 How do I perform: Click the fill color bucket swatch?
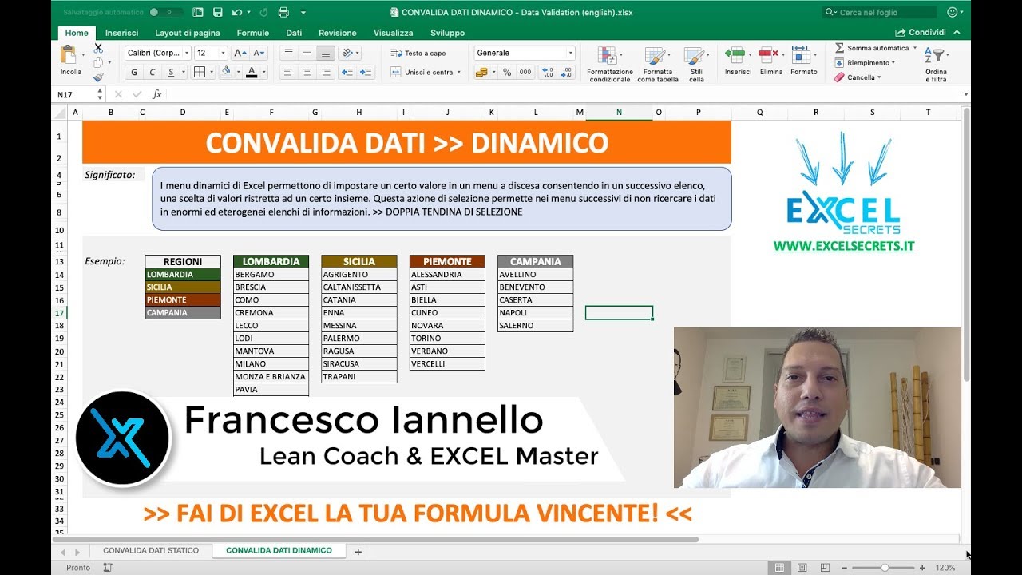226,72
